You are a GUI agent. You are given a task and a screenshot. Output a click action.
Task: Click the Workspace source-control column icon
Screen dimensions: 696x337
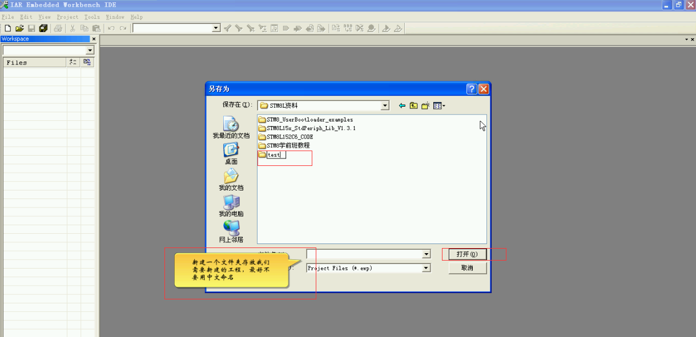(x=87, y=62)
